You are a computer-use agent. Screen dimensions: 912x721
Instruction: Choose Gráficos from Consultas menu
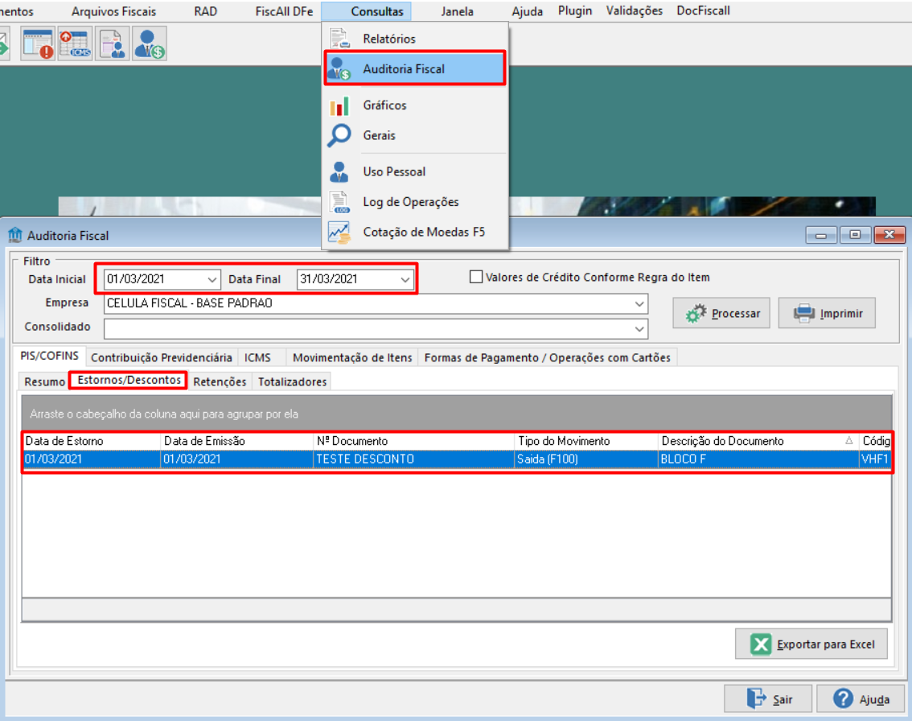click(x=415, y=105)
